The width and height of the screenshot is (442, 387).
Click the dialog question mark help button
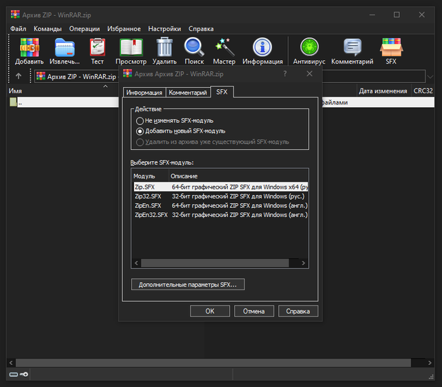coord(285,74)
